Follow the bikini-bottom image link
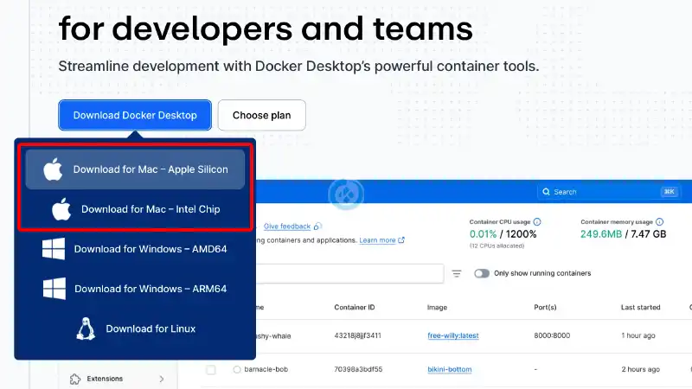Image resolution: width=692 pixels, height=389 pixels. (x=449, y=369)
